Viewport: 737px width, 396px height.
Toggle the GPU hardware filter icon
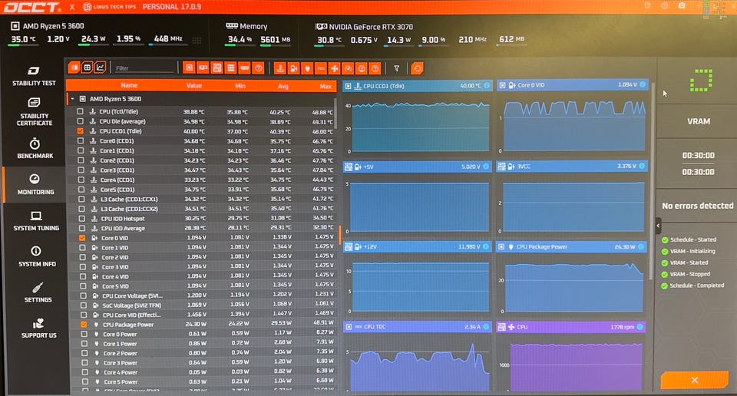pyautogui.click(x=203, y=68)
